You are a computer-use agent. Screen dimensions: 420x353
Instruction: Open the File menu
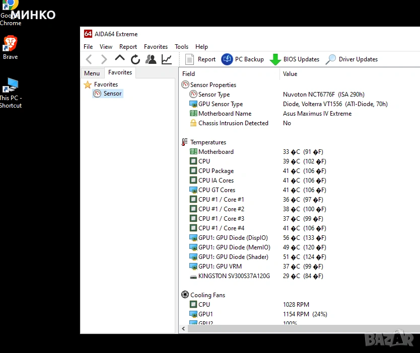(88, 47)
